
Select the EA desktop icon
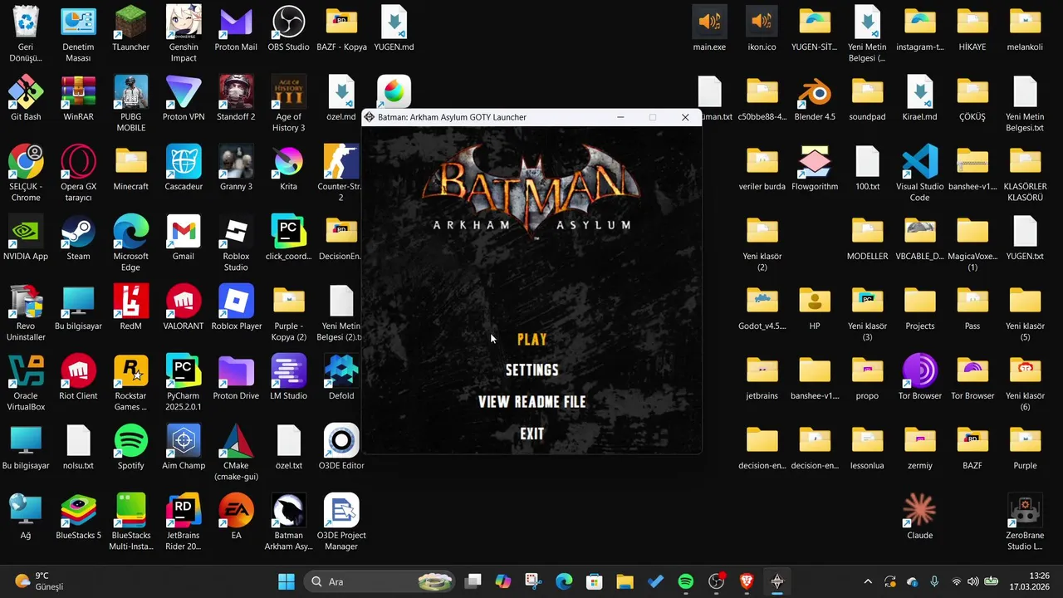point(236,517)
